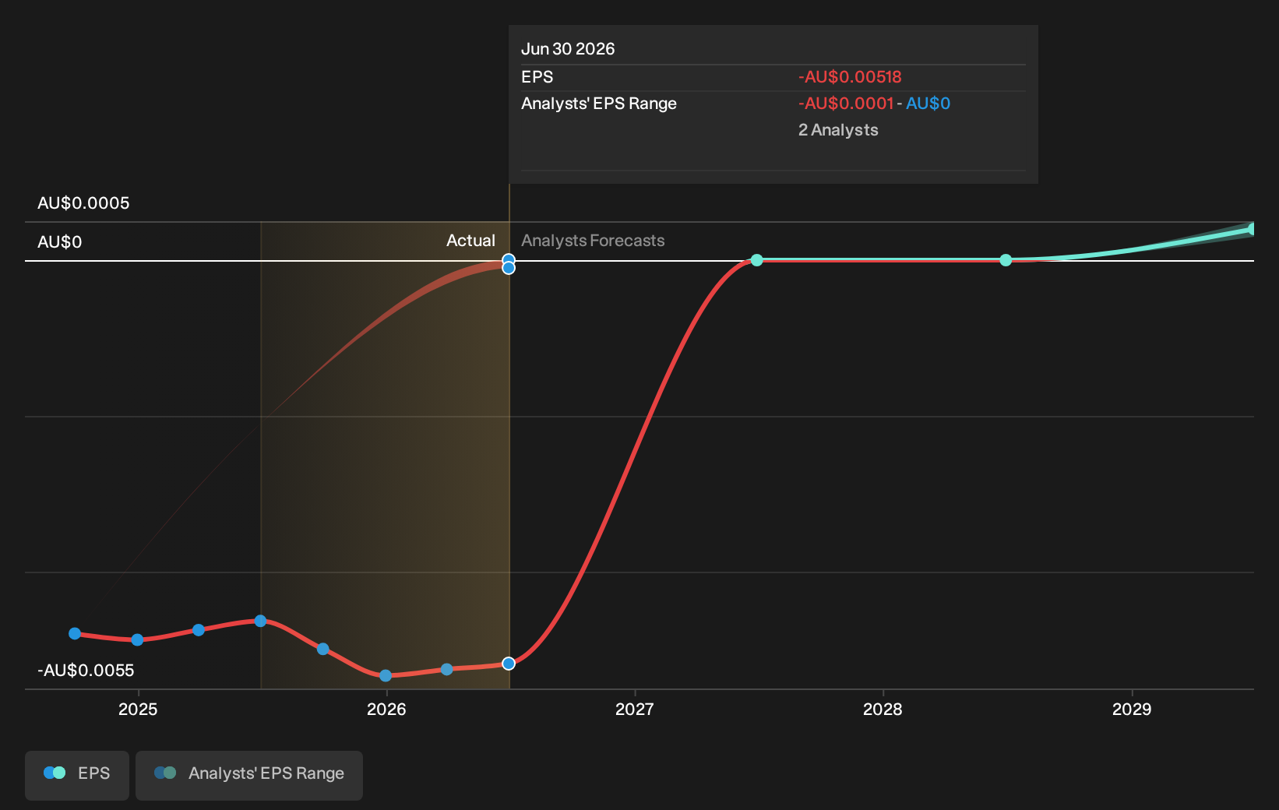Viewport: 1279px width, 810px height.
Task: Click the 2 Analysts text in tooltip
Action: coord(838,130)
